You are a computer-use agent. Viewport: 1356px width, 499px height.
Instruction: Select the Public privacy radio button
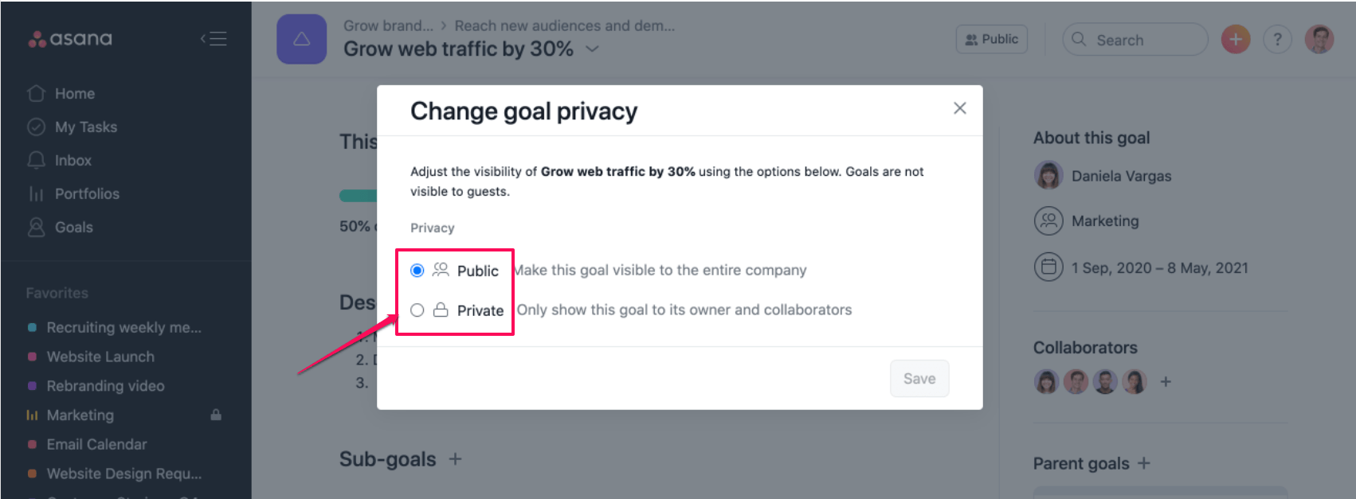417,271
